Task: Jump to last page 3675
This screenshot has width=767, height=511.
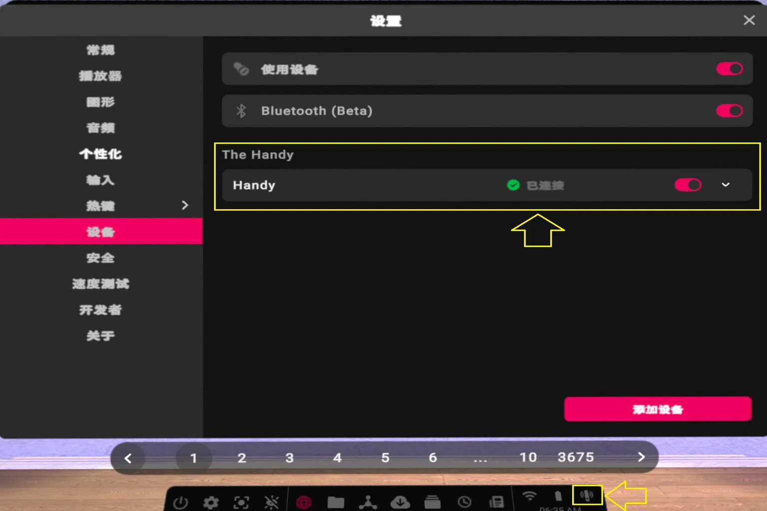Action: click(x=576, y=457)
